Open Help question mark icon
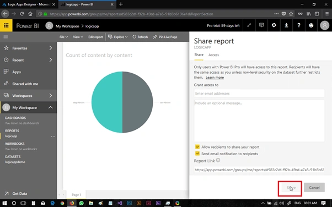Viewport: 332px width, 207px height. 299,25
